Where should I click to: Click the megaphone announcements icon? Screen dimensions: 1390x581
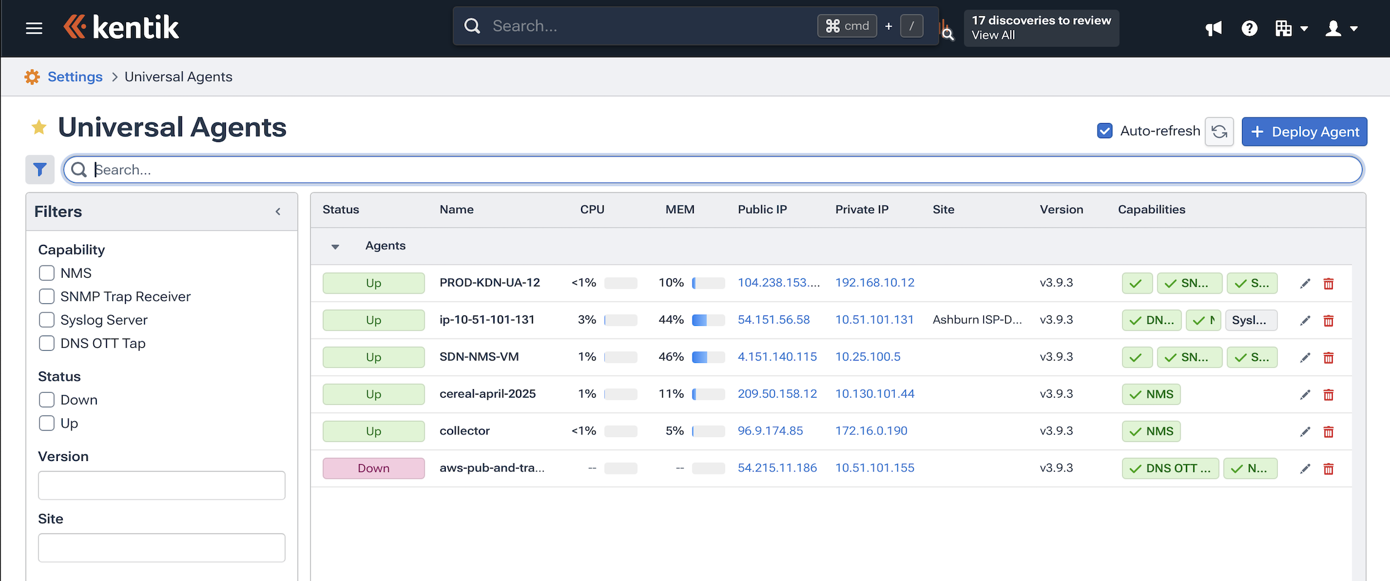click(x=1213, y=28)
